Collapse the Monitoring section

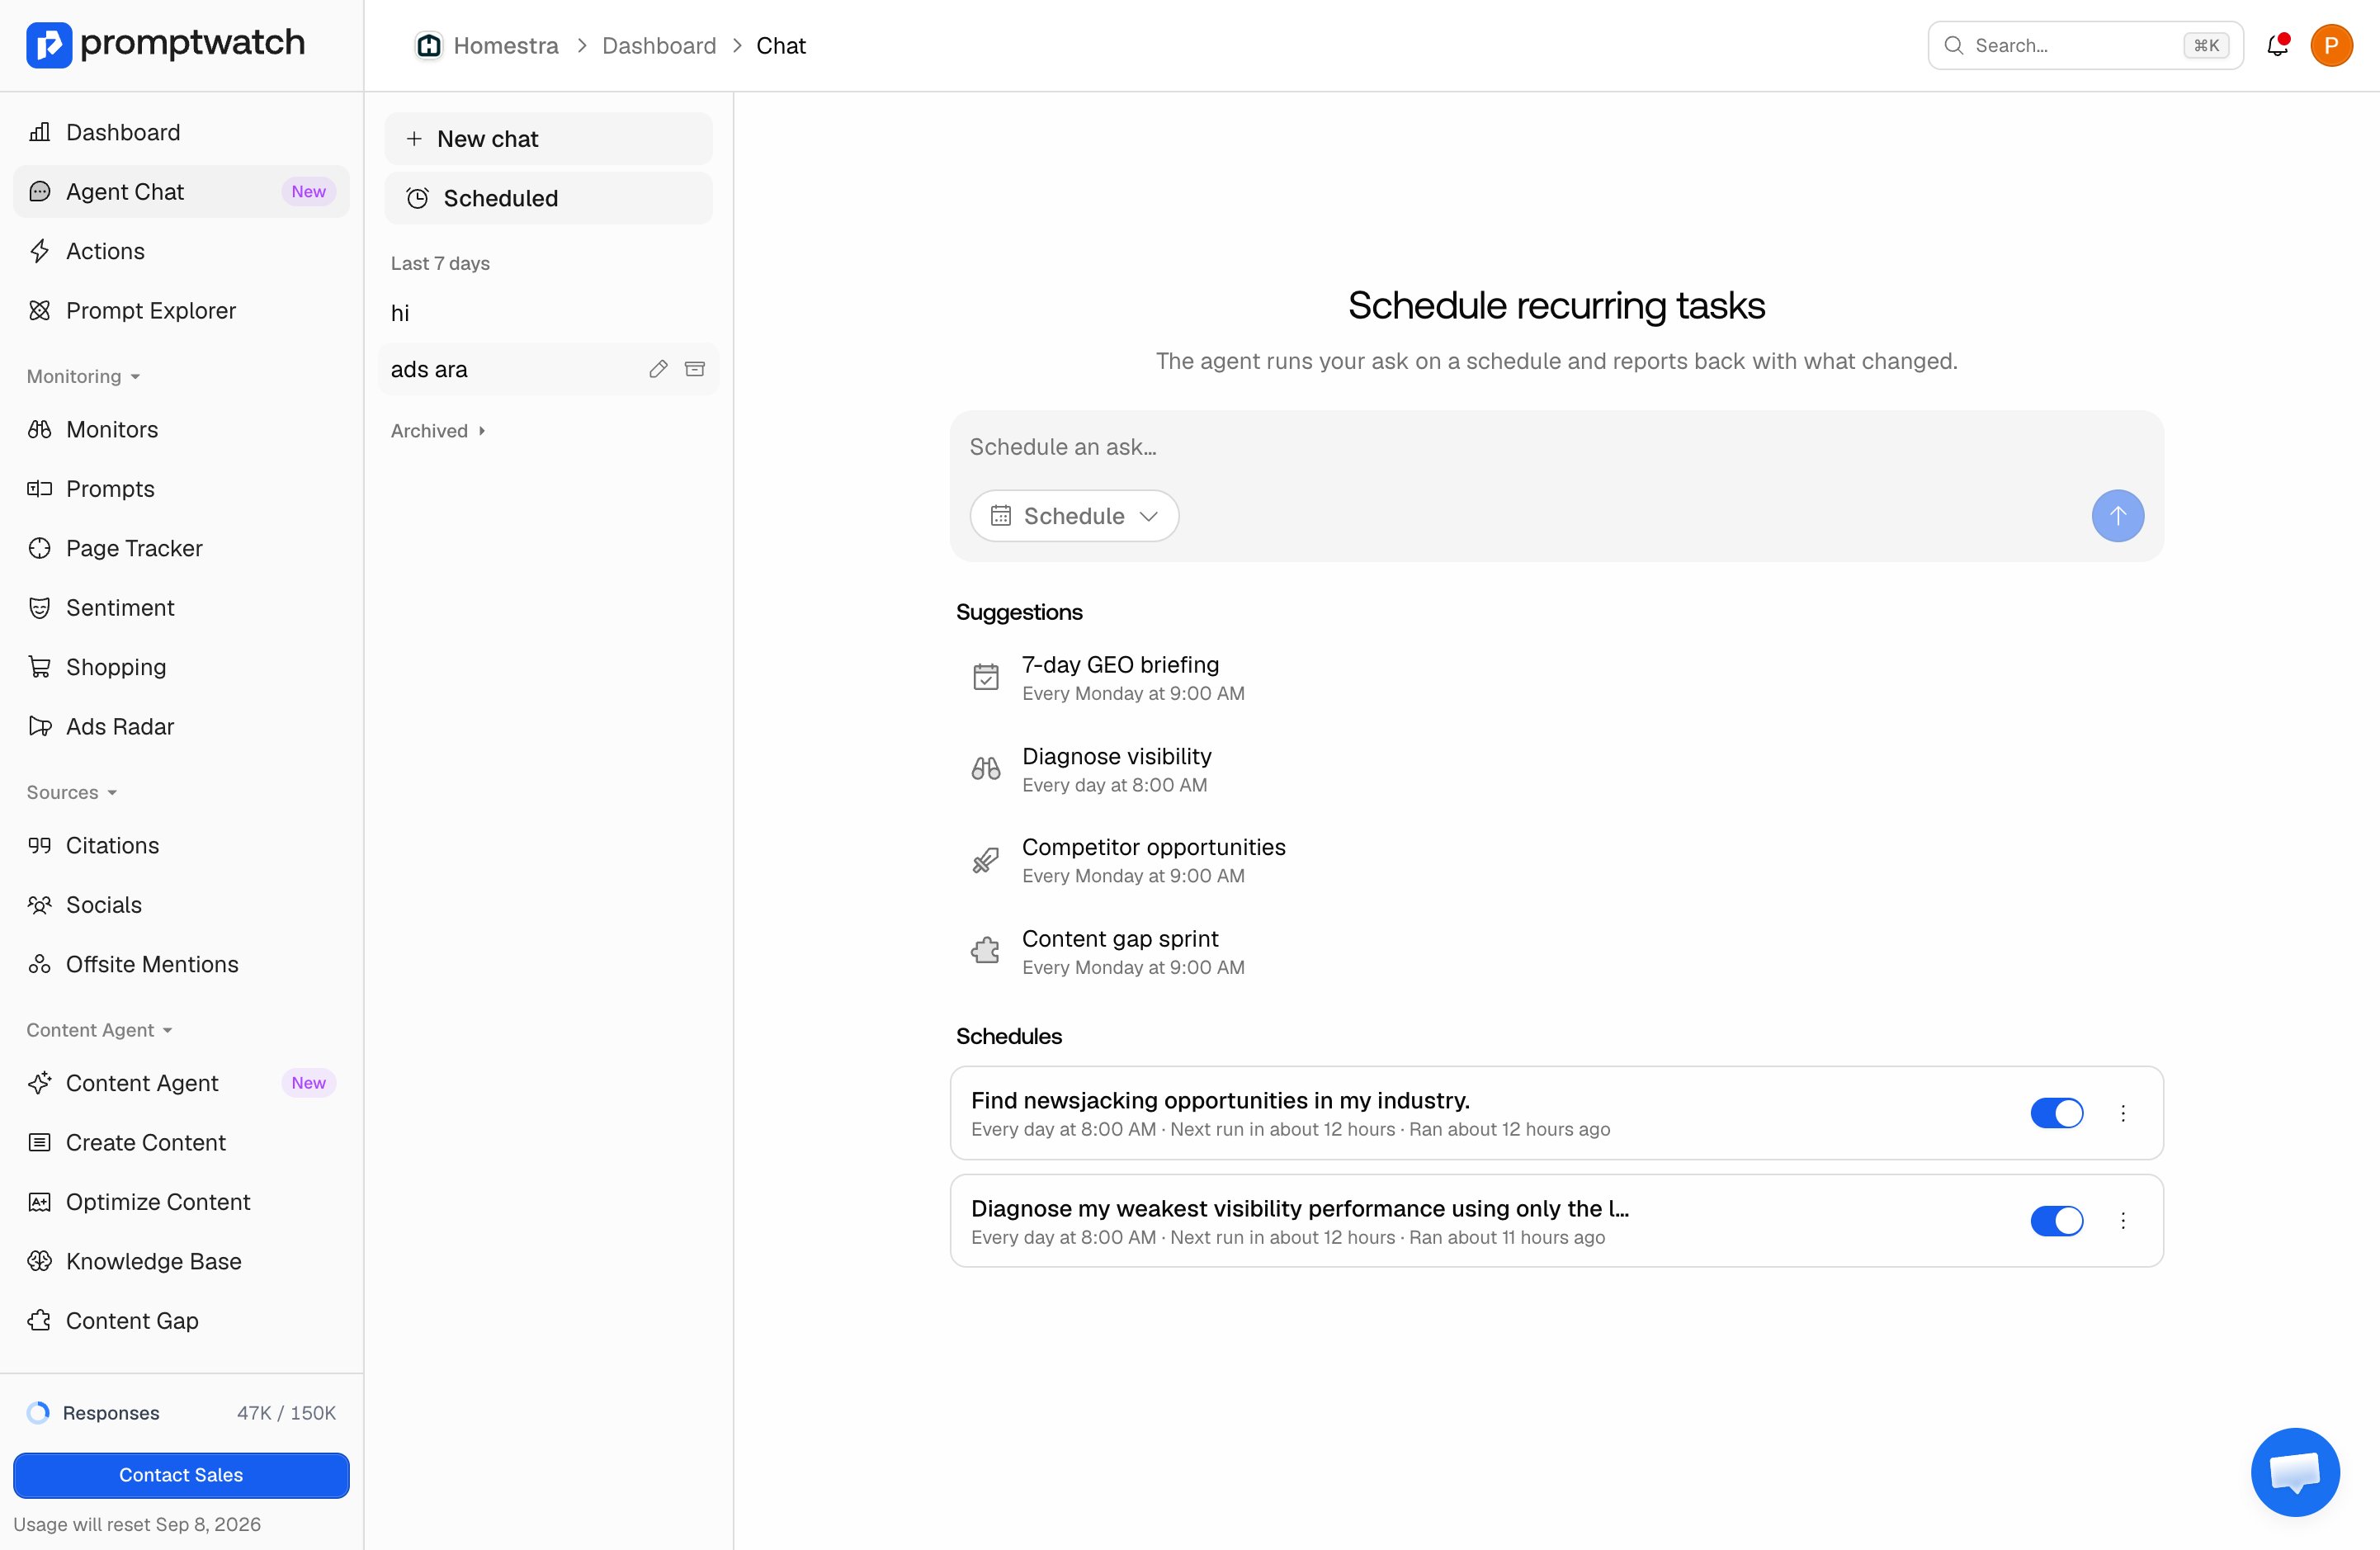click(x=84, y=376)
